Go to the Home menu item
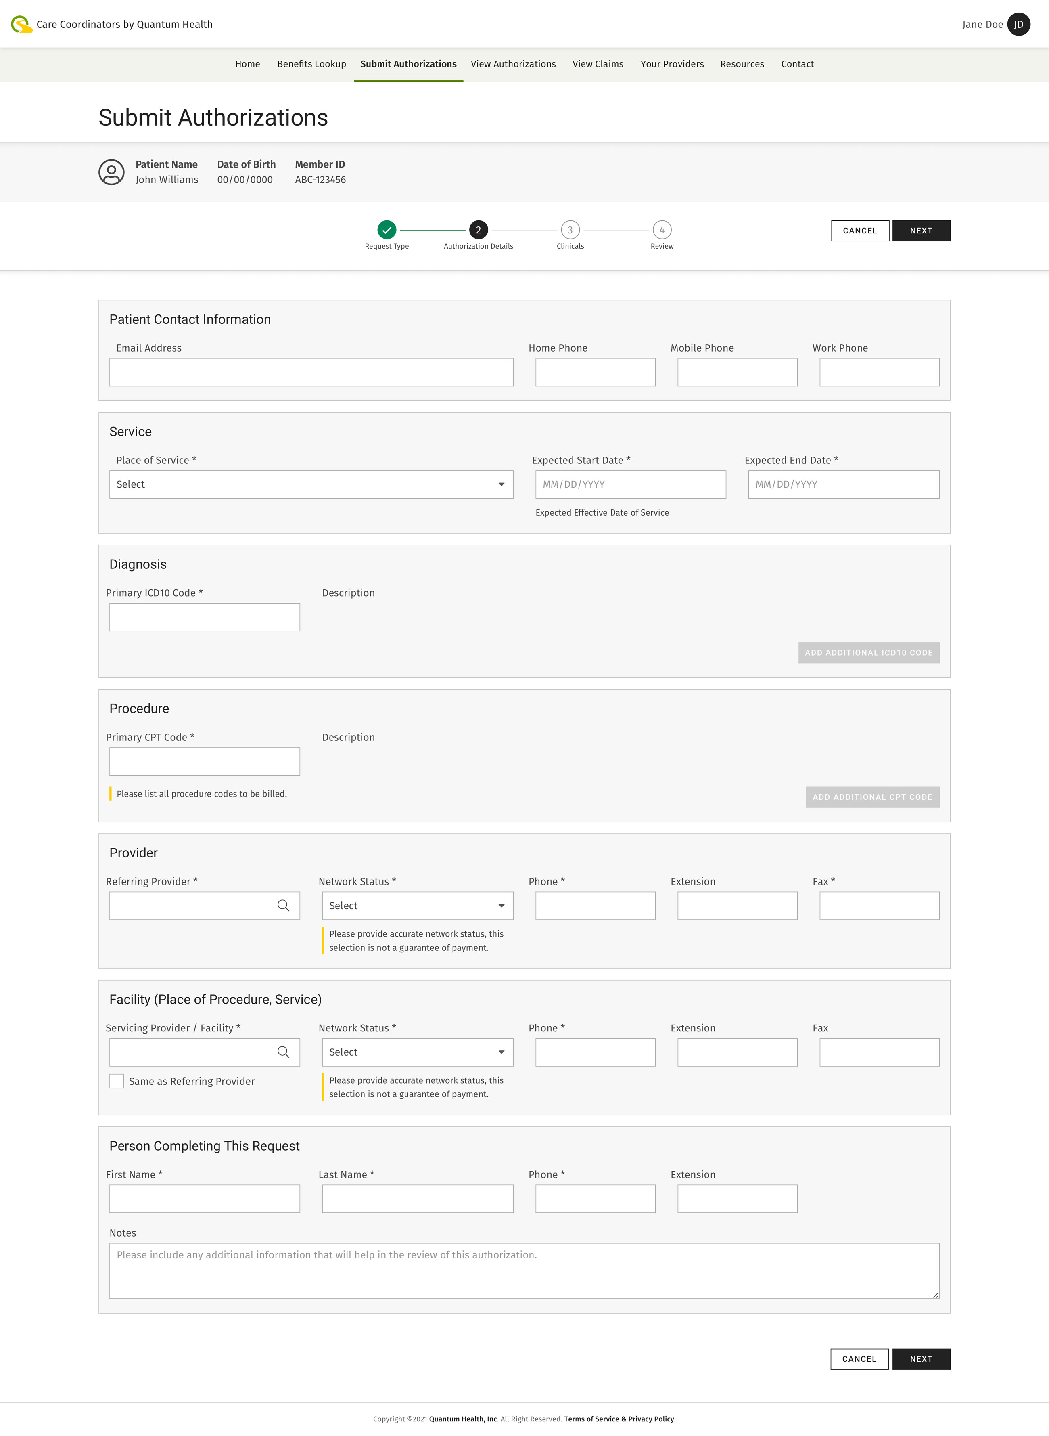1049x1436 pixels. (x=248, y=64)
